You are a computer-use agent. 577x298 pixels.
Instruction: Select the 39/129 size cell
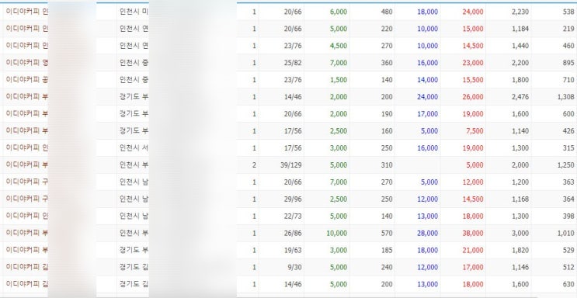(x=291, y=165)
